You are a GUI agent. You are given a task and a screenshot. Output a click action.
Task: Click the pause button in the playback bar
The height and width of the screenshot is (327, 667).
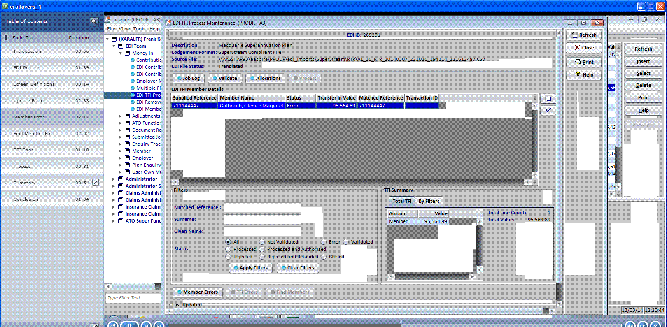(130, 325)
